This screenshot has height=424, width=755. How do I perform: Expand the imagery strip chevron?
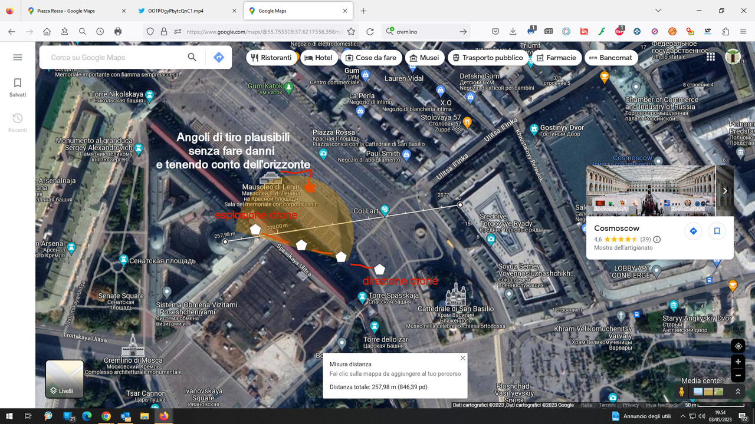click(737, 391)
